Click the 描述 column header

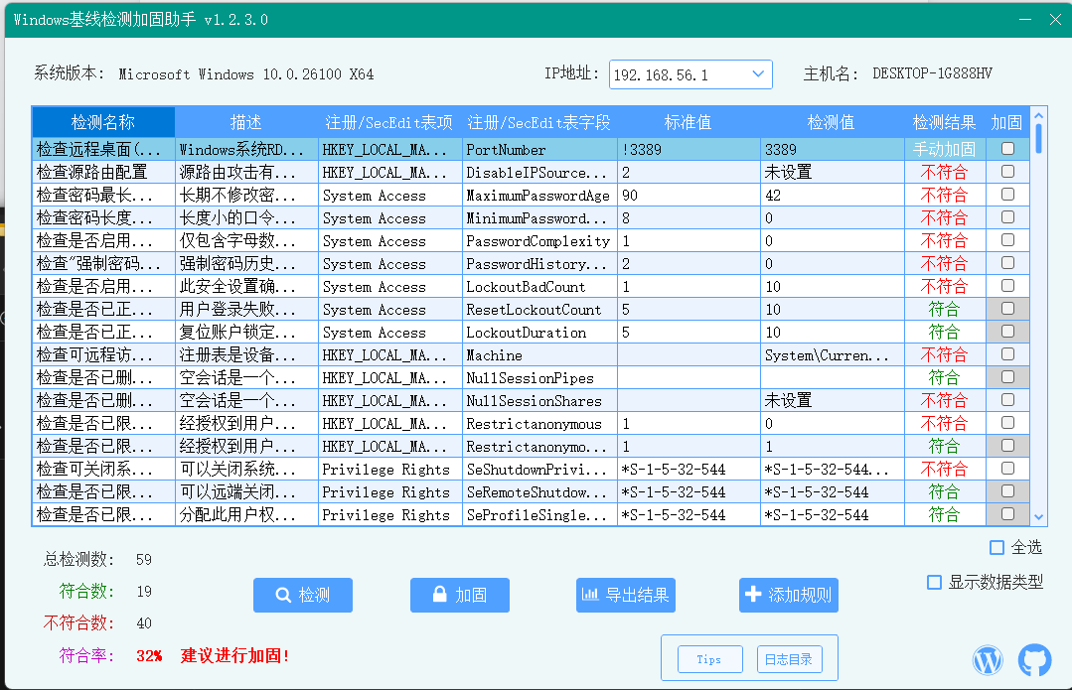coord(246,122)
